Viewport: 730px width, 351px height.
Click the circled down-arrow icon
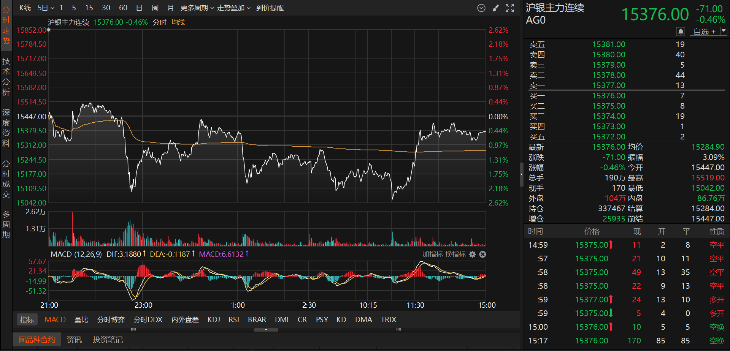pyautogui.click(x=481, y=8)
